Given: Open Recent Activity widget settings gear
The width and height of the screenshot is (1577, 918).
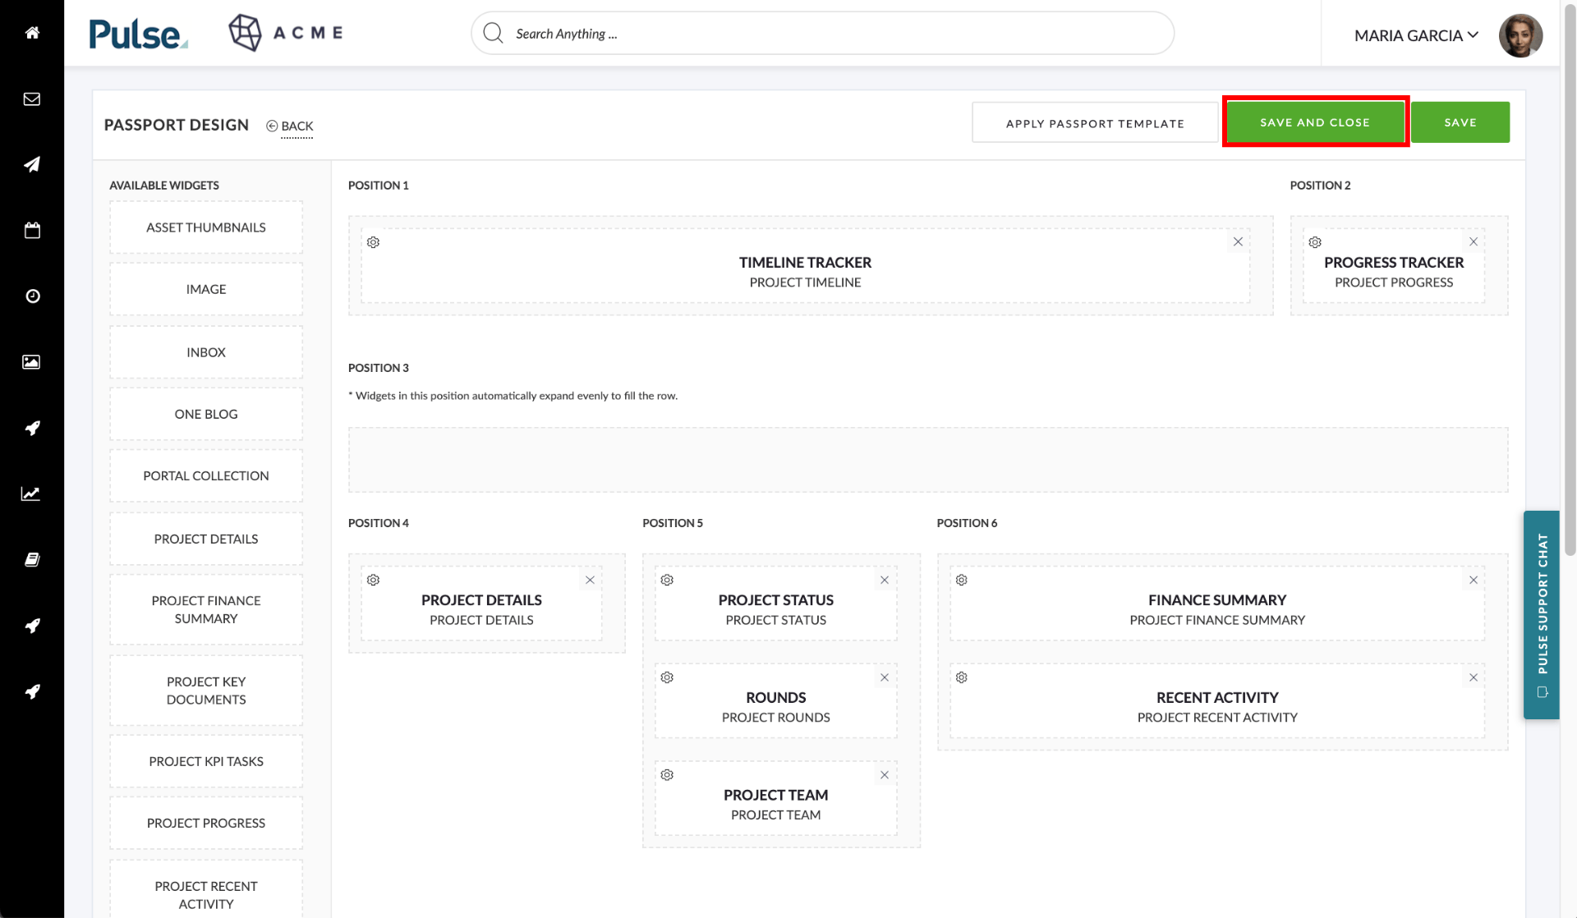Looking at the screenshot, I should tap(962, 677).
